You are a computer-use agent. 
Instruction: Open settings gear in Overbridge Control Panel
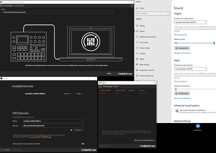pos(132,6)
